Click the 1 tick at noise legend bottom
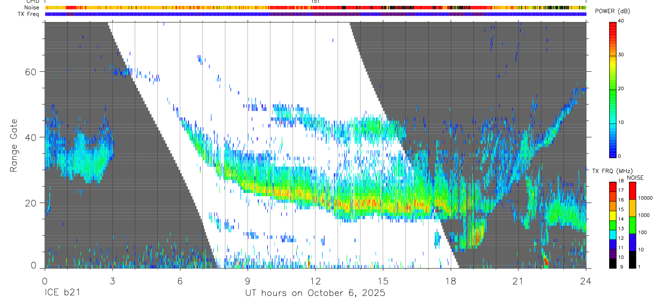 639,266
